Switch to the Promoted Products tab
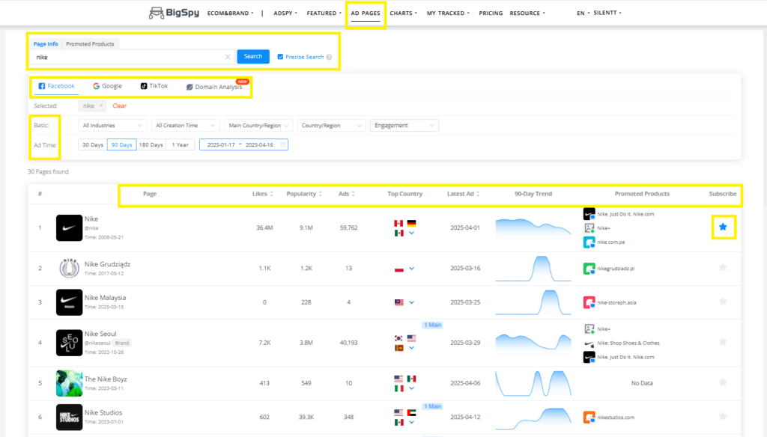 [x=90, y=44]
